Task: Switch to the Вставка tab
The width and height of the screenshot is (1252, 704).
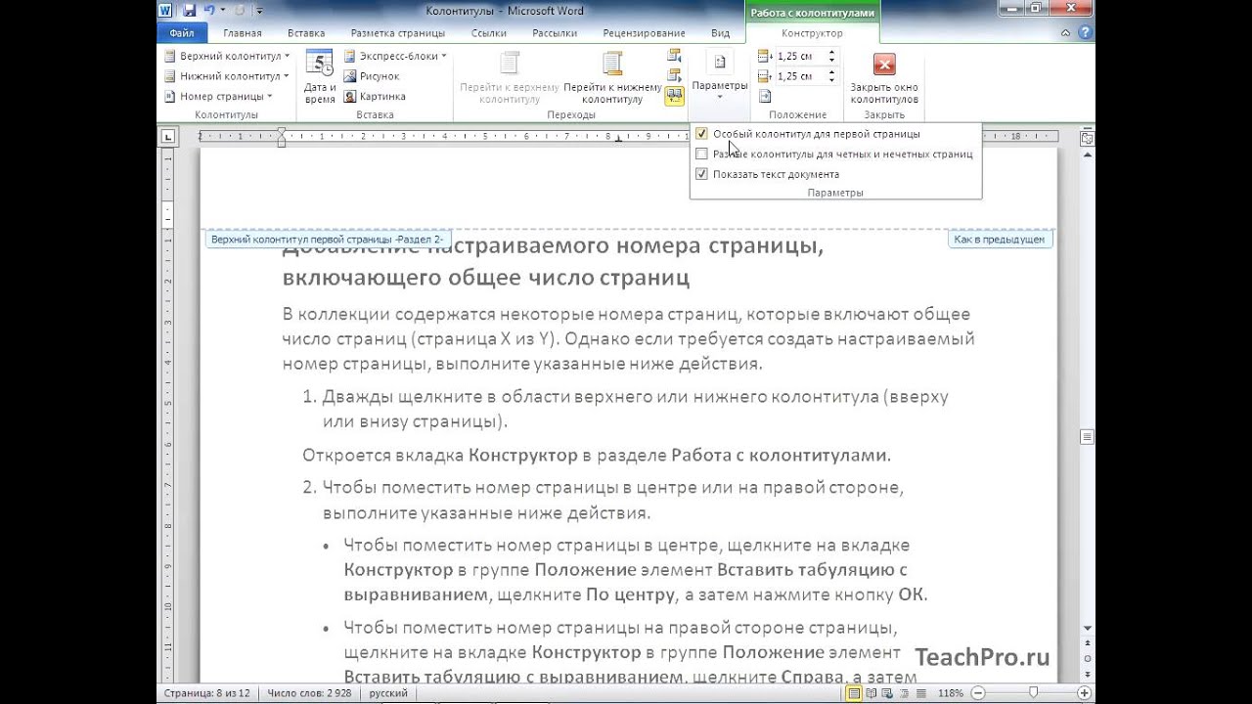Action: [x=307, y=33]
